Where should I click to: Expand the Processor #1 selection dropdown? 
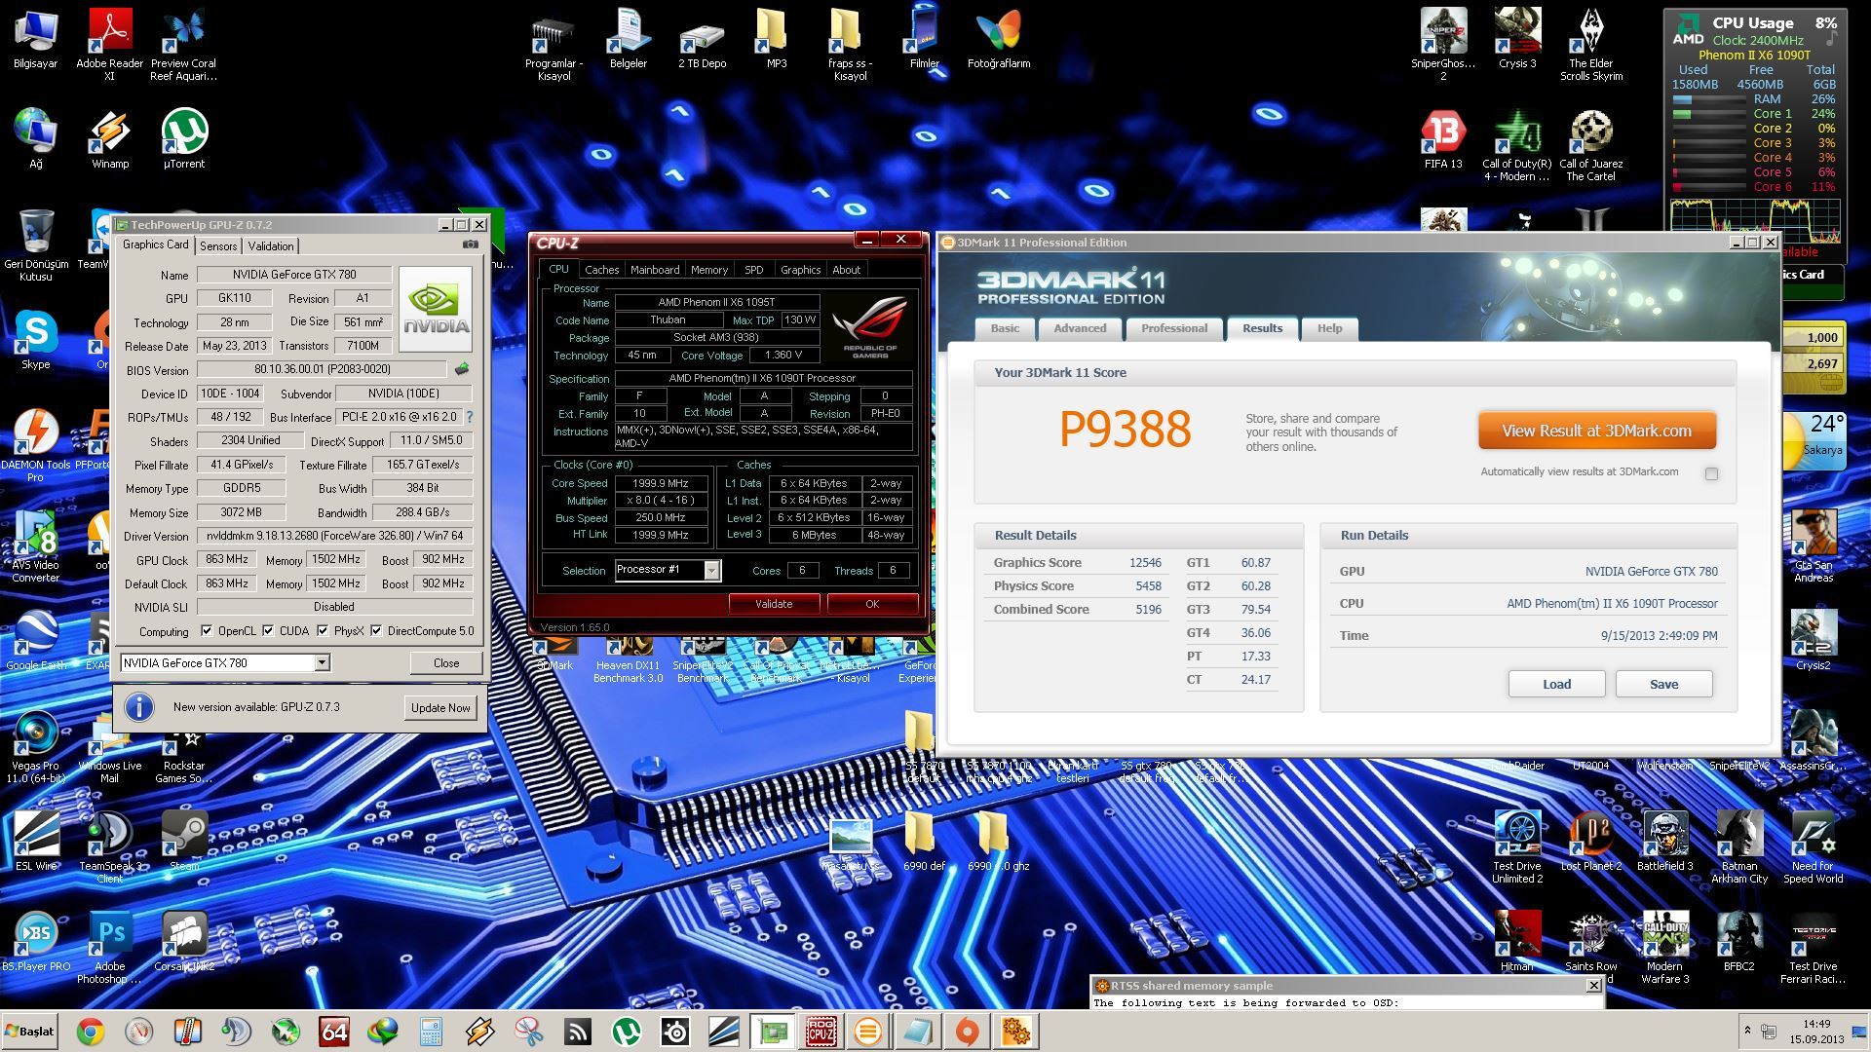click(711, 571)
